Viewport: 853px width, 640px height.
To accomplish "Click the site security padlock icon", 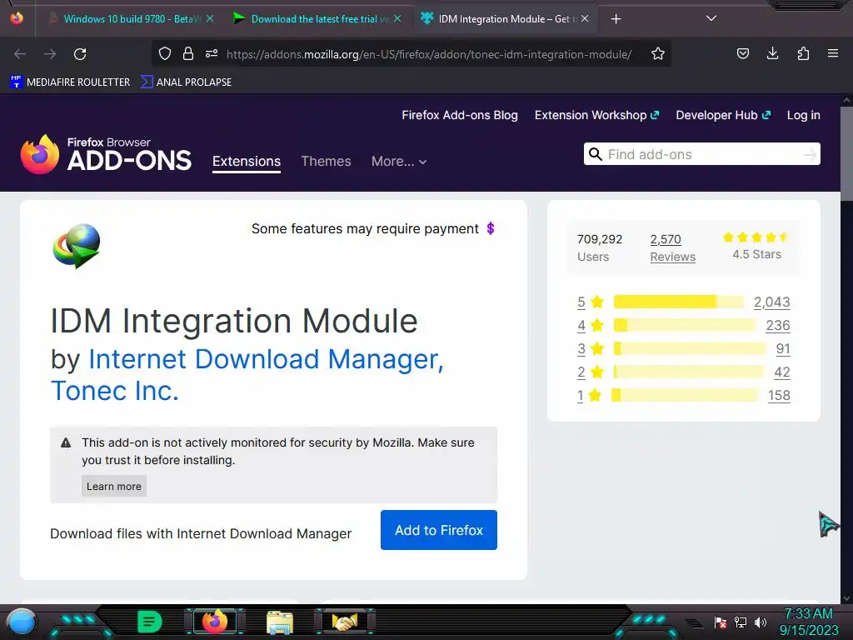I will click(x=188, y=53).
